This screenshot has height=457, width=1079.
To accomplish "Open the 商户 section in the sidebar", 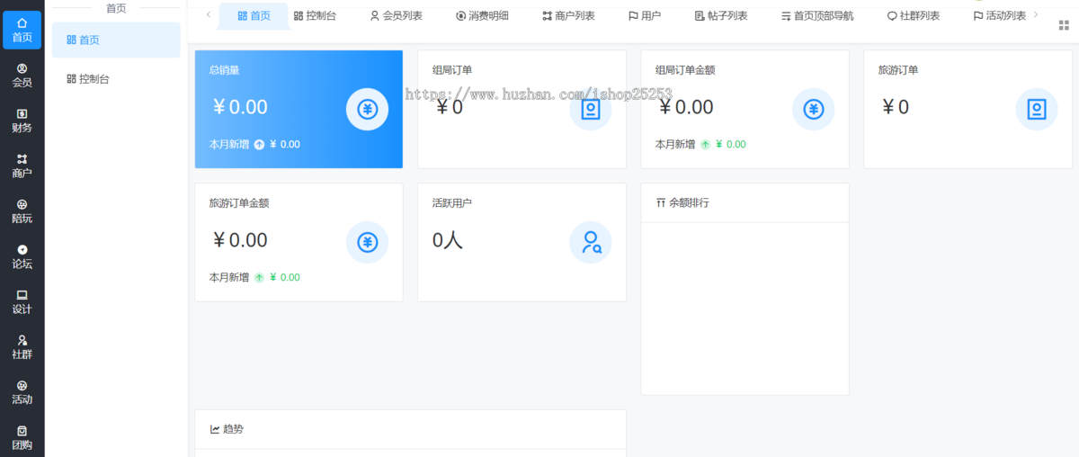I will pos(22,166).
